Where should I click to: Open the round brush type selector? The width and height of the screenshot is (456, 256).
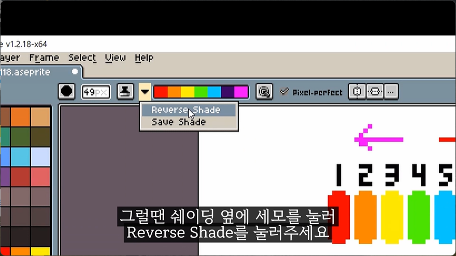[x=67, y=92]
